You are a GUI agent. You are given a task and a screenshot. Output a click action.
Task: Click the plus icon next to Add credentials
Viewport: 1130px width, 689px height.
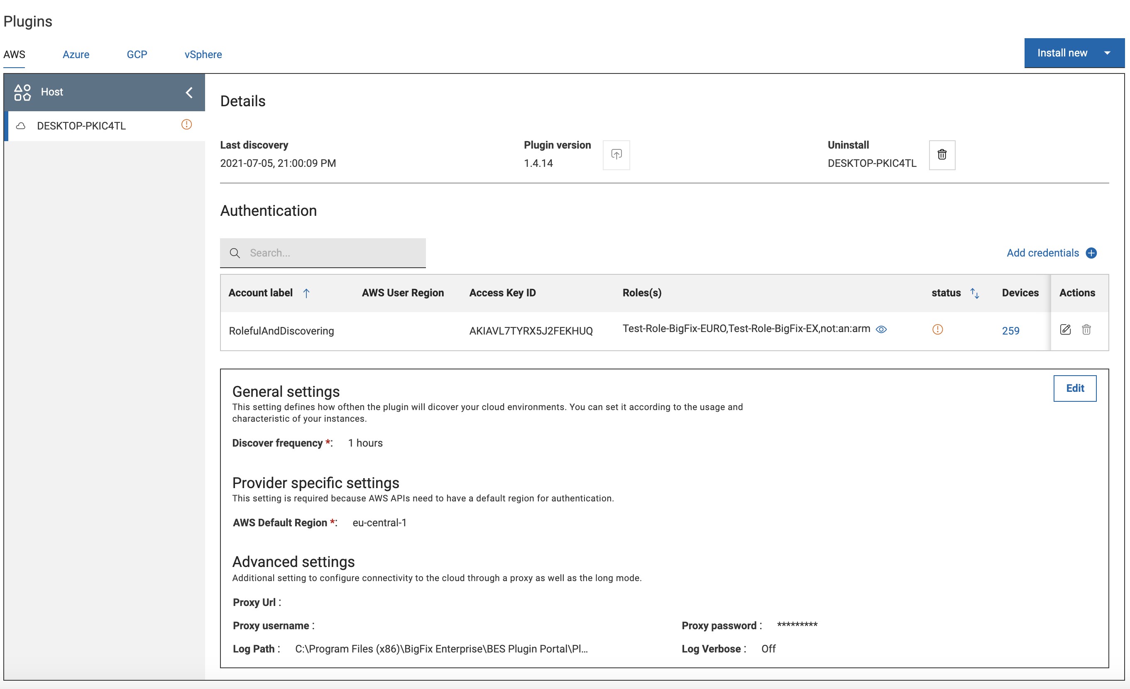pyautogui.click(x=1091, y=253)
